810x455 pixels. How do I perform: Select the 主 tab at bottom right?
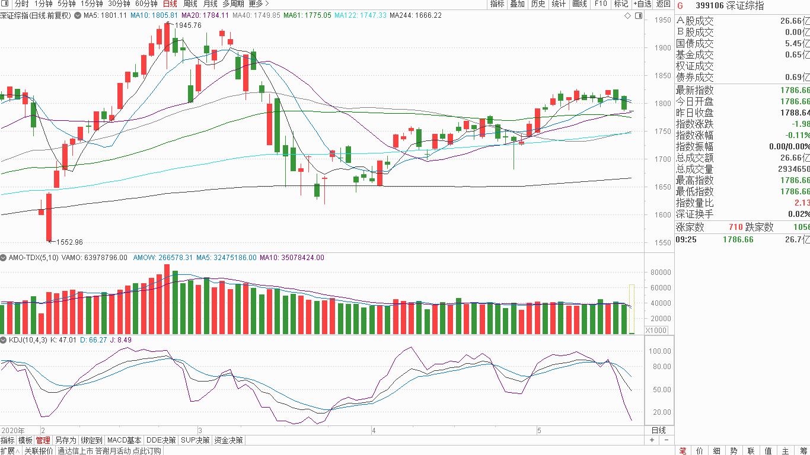click(786, 451)
